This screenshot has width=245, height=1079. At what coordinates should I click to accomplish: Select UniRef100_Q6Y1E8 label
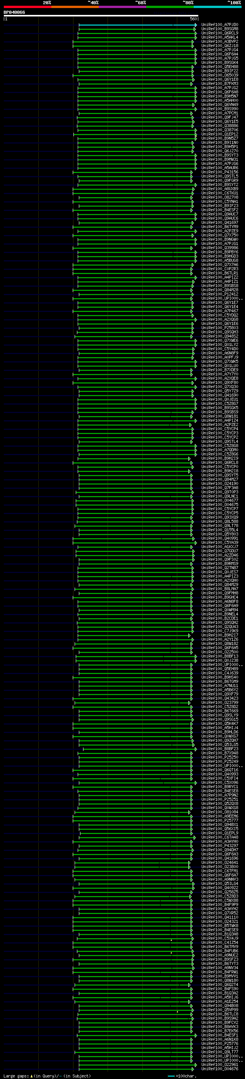click(220, 79)
